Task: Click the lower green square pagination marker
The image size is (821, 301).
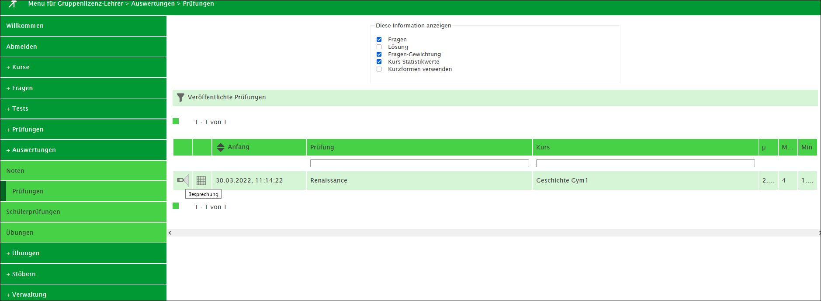Action: click(176, 206)
